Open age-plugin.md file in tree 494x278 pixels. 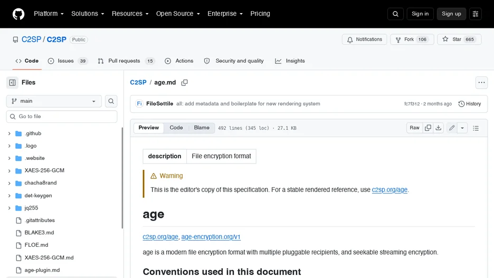point(42,270)
